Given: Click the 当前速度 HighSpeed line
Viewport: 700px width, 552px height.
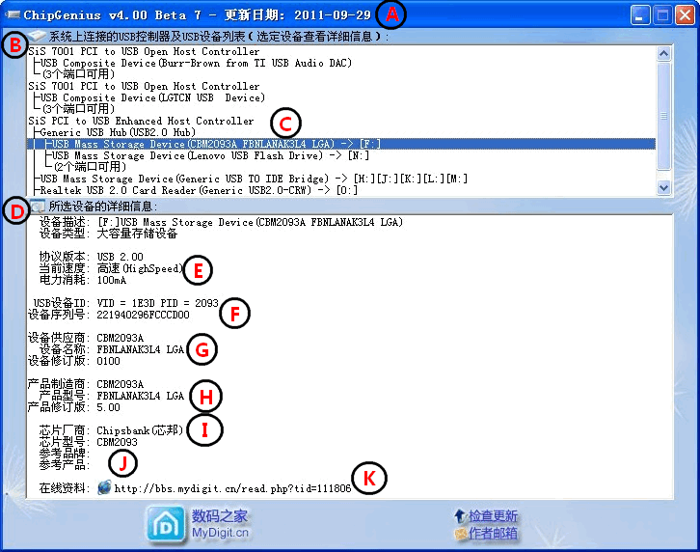Looking at the screenshot, I should 111,268.
